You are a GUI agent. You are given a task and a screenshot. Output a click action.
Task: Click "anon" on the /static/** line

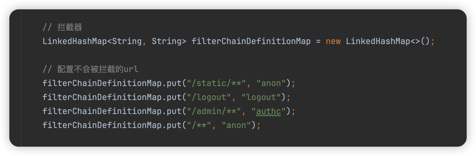pyautogui.click(x=271, y=83)
